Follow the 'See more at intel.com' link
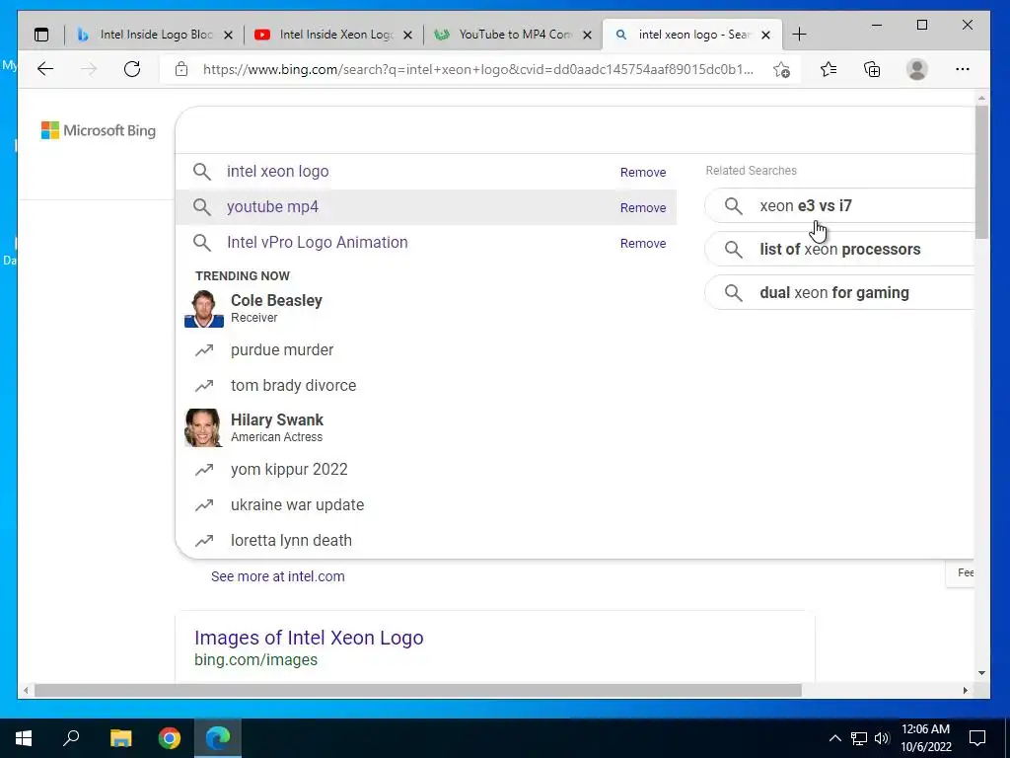 click(x=277, y=576)
